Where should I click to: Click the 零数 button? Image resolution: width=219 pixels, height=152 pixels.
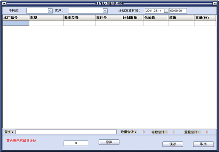coord(109,142)
